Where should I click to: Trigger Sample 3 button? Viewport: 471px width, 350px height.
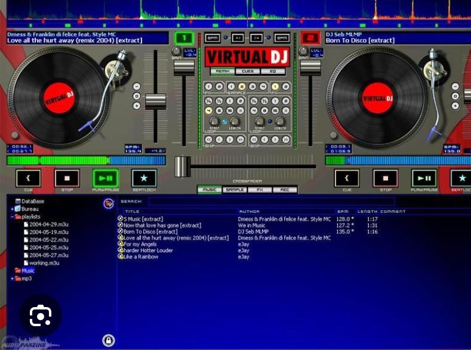click(x=253, y=86)
